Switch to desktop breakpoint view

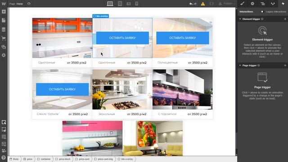tap(110, 4)
